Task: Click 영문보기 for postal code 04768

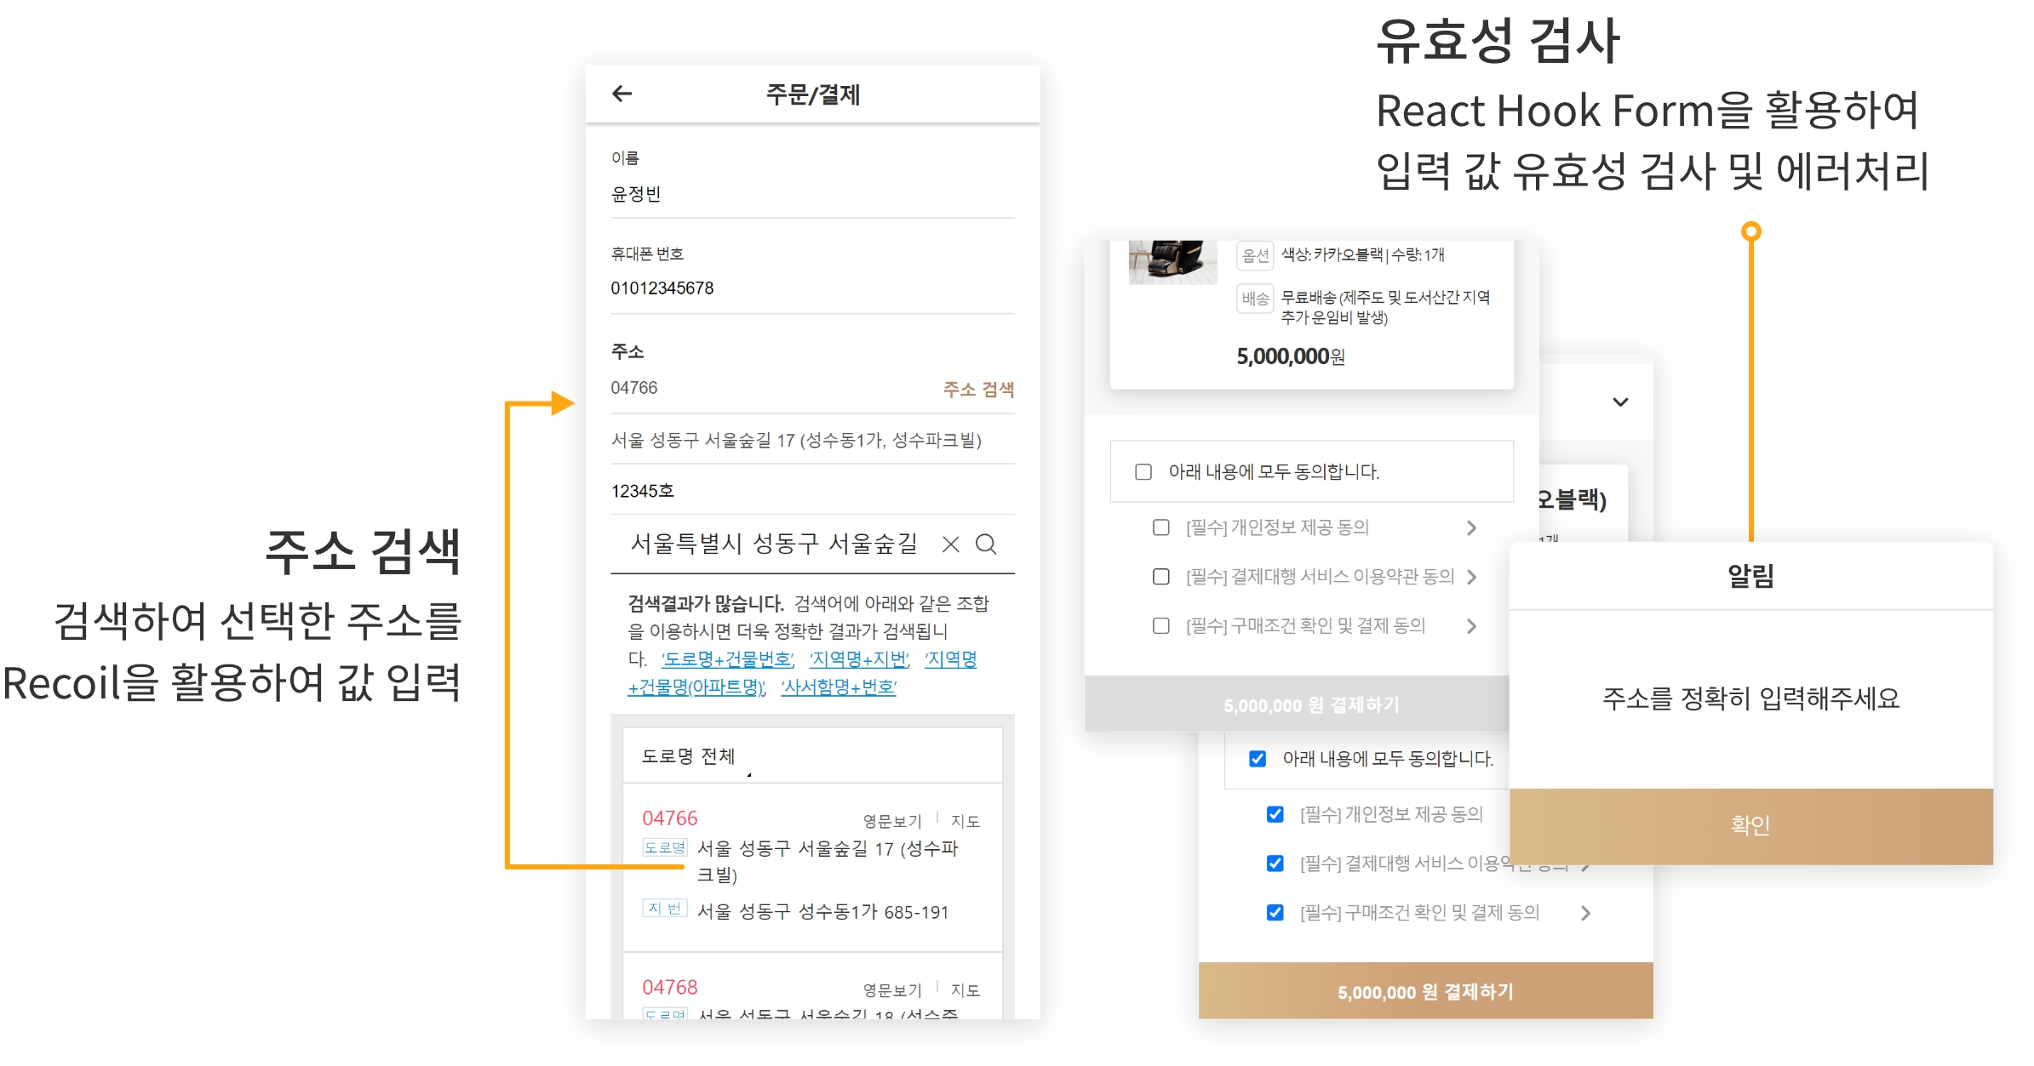Action: click(891, 990)
